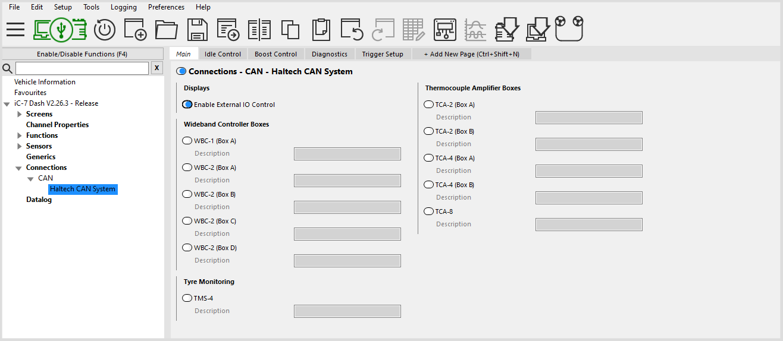This screenshot has height=341, width=783.
Task: Enable WBC-2 (Box C)
Action: click(x=187, y=221)
